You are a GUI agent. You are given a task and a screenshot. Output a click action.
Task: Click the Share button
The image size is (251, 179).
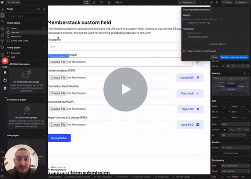coord(227,2)
